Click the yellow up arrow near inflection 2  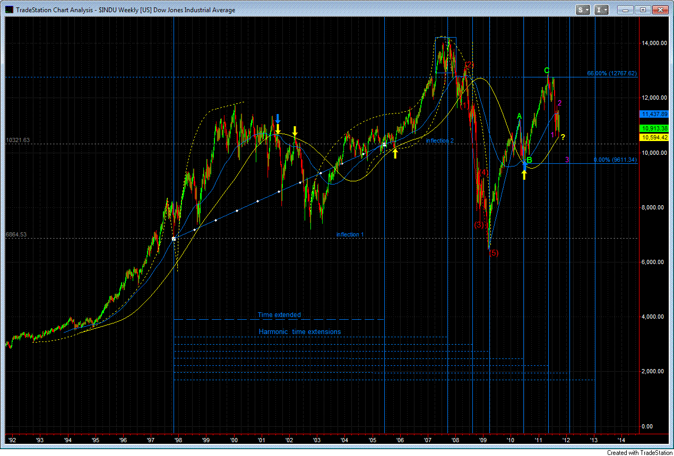click(x=395, y=153)
